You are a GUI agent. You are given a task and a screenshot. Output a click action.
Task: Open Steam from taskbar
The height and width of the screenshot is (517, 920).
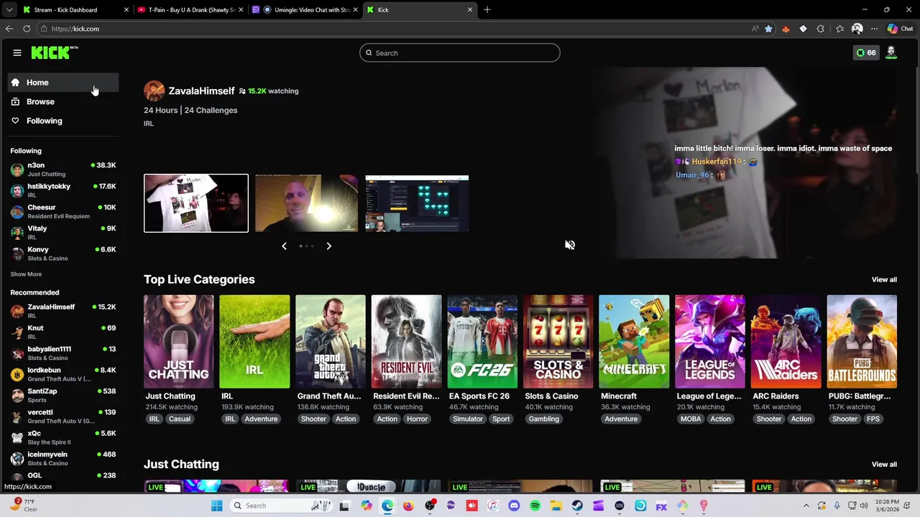click(577, 506)
